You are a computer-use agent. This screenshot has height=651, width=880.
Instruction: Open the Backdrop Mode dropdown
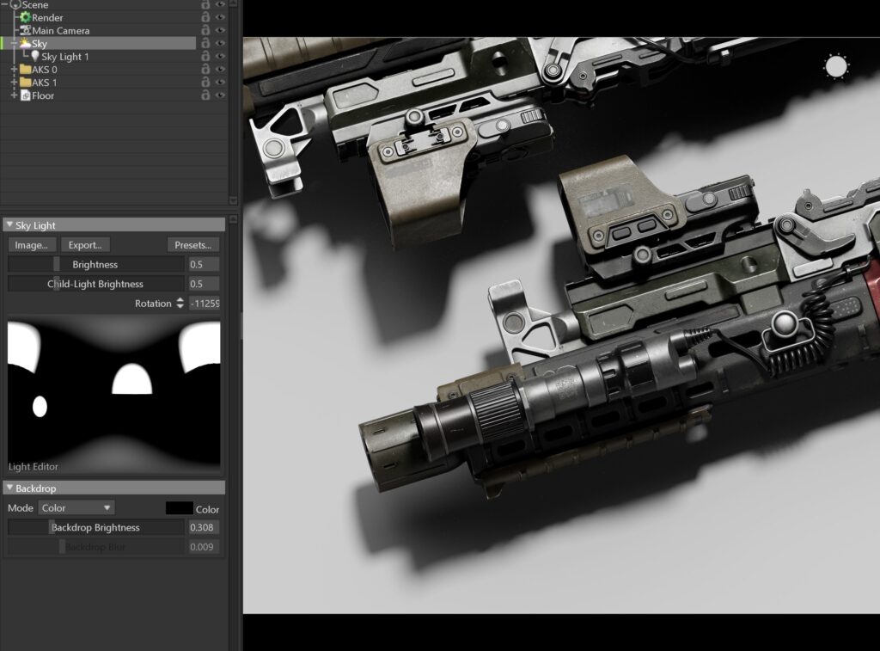pyautogui.click(x=76, y=507)
